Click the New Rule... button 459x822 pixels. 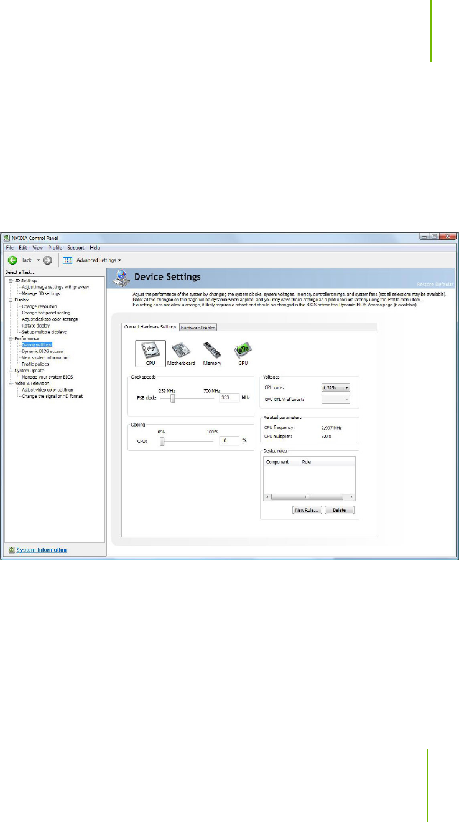(x=307, y=510)
